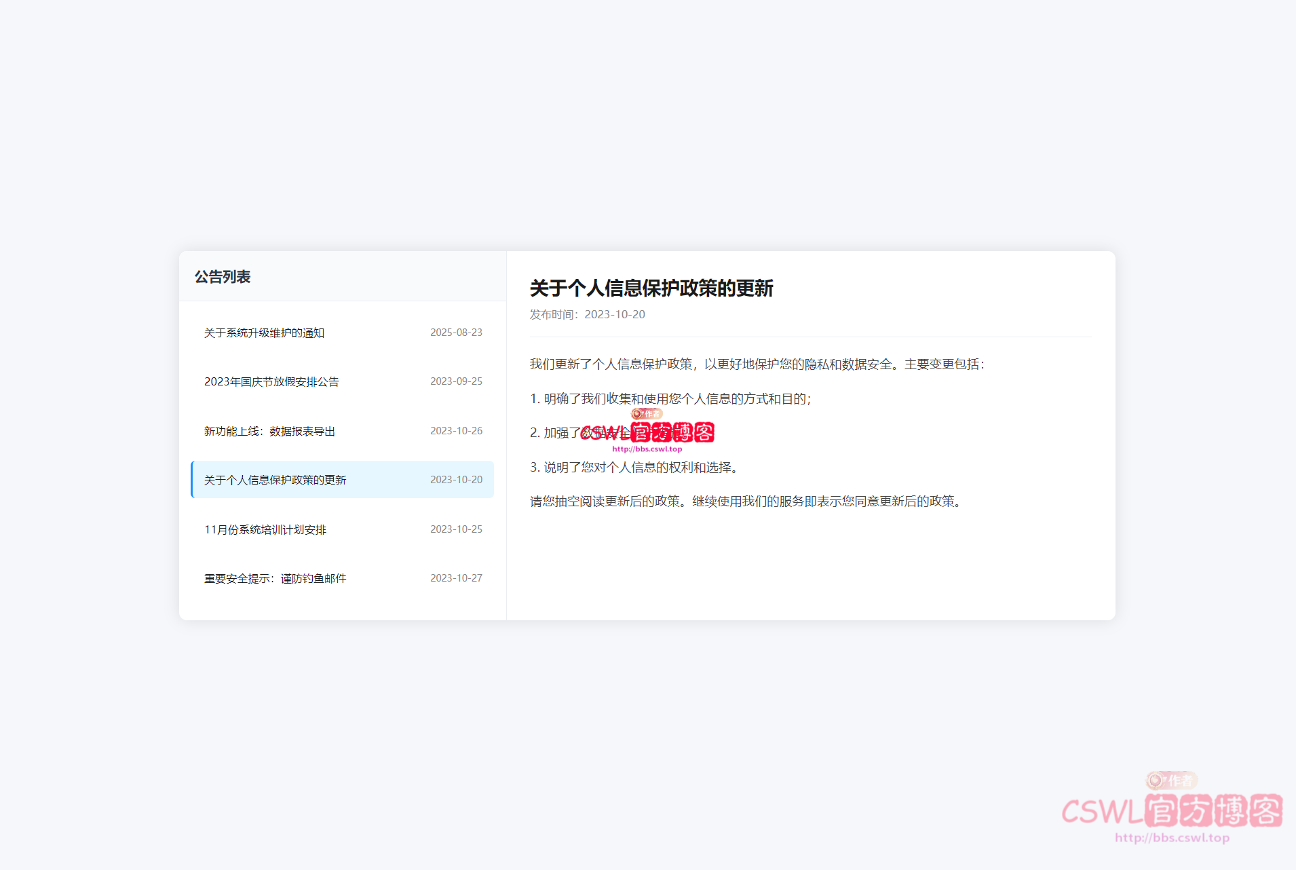The image size is (1296, 870).
Task: Click date 2023-10-25 beside training plan entry
Action: click(456, 529)
